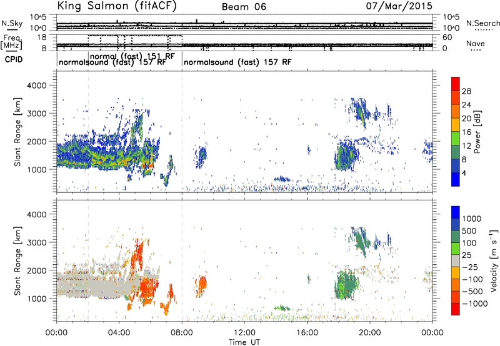
Task: Click the '4000' tick of the power panel
Action: click(37, 86)
